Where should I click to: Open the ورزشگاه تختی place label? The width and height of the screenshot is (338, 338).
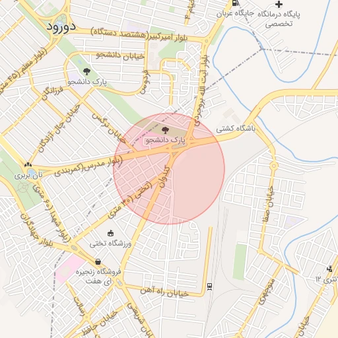(110, 244)
